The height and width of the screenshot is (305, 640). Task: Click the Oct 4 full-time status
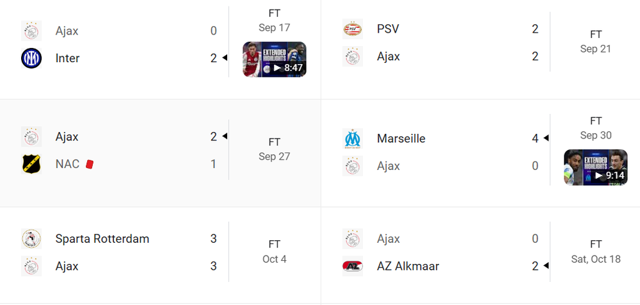click(275, 245)
